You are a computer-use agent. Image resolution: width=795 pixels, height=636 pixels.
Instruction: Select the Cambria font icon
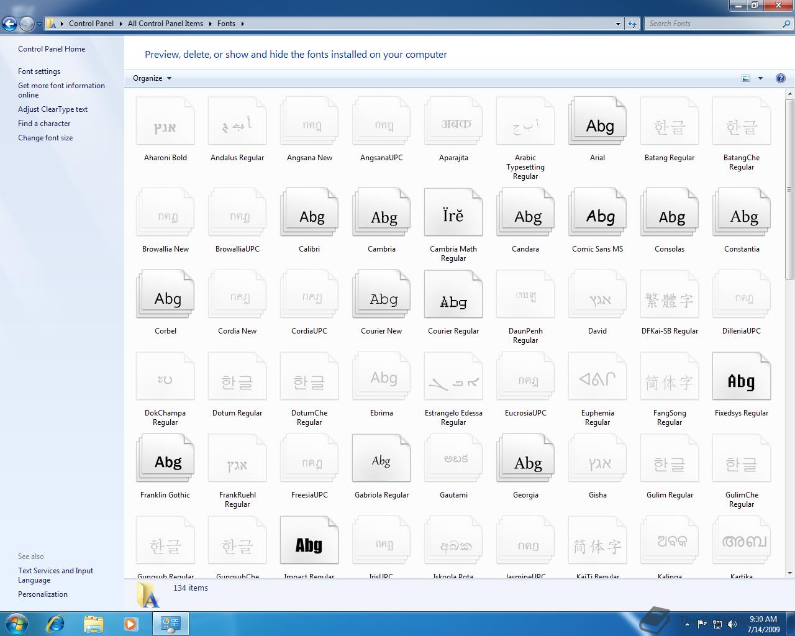tap(381, 213)
